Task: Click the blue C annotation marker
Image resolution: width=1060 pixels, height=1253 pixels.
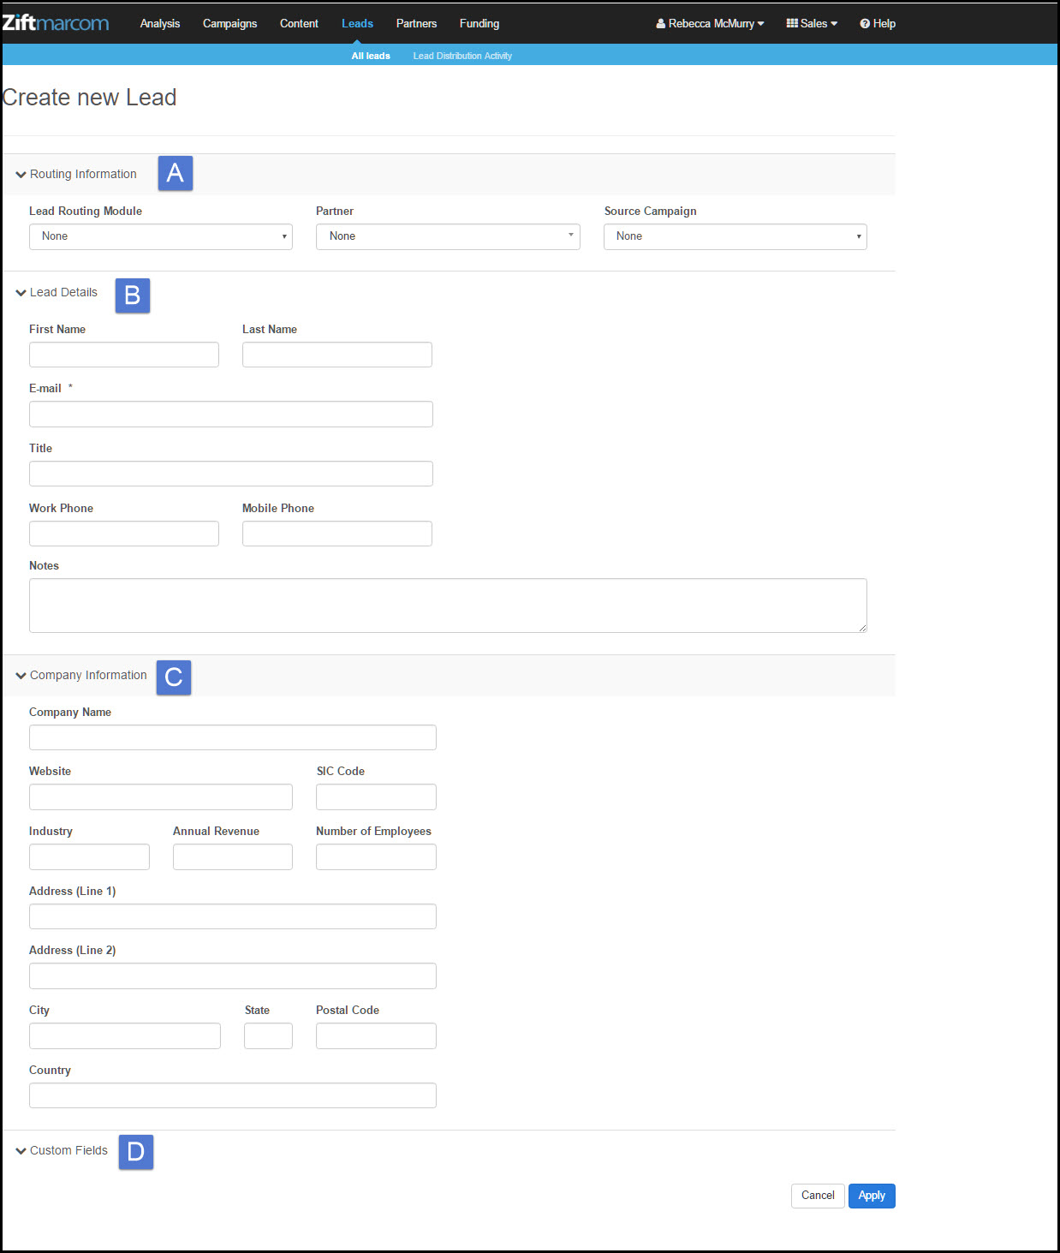Action: (174, 677)
